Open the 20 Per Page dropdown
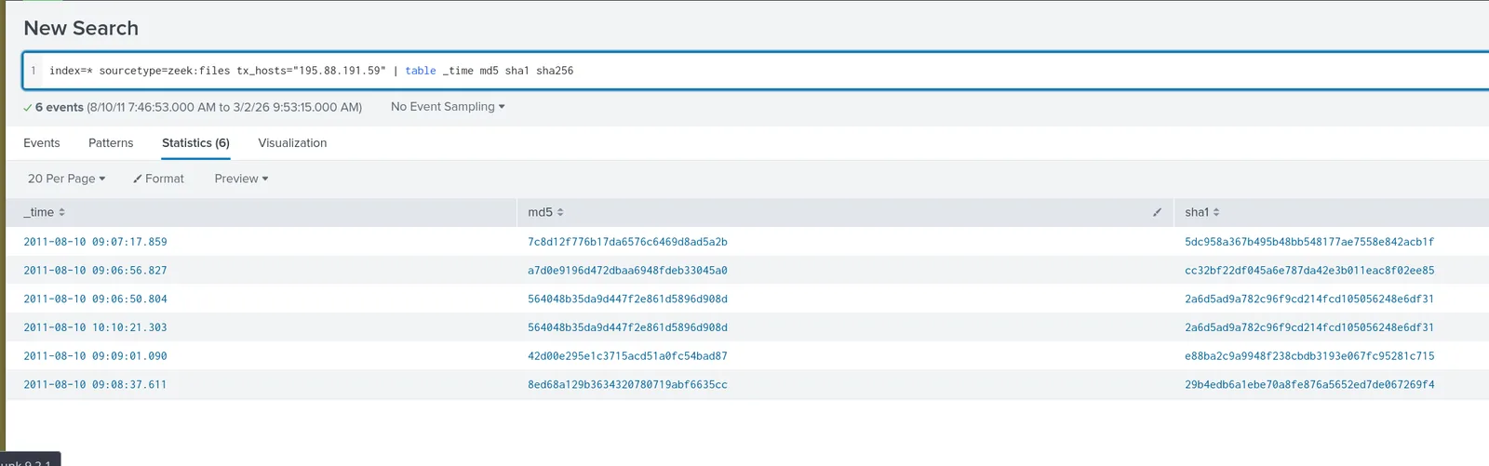 tap(66, 179)
